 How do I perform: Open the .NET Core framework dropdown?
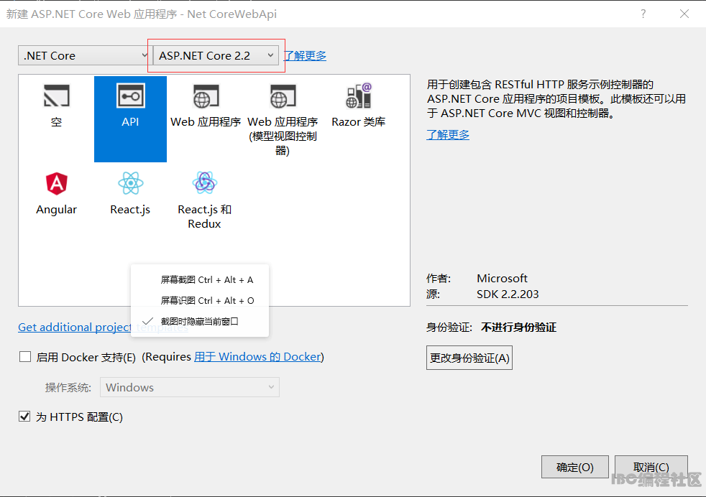83,55
